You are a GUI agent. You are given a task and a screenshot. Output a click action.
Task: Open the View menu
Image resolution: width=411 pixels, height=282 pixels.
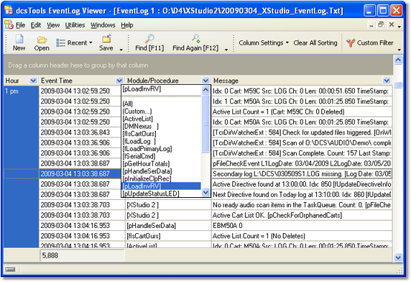tap(53, 25)
